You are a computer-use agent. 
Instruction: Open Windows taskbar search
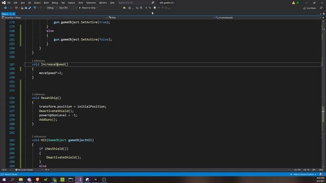coord(12,179)
